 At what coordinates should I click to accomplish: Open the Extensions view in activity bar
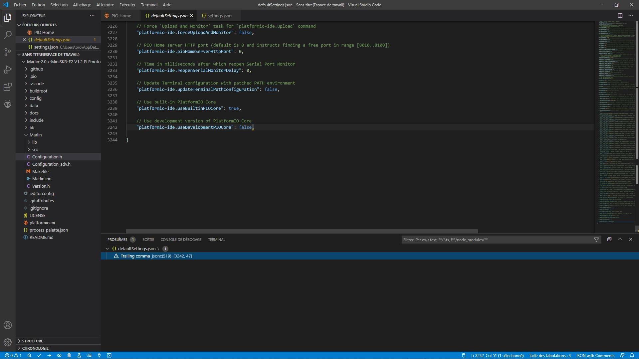coord(8,87)
